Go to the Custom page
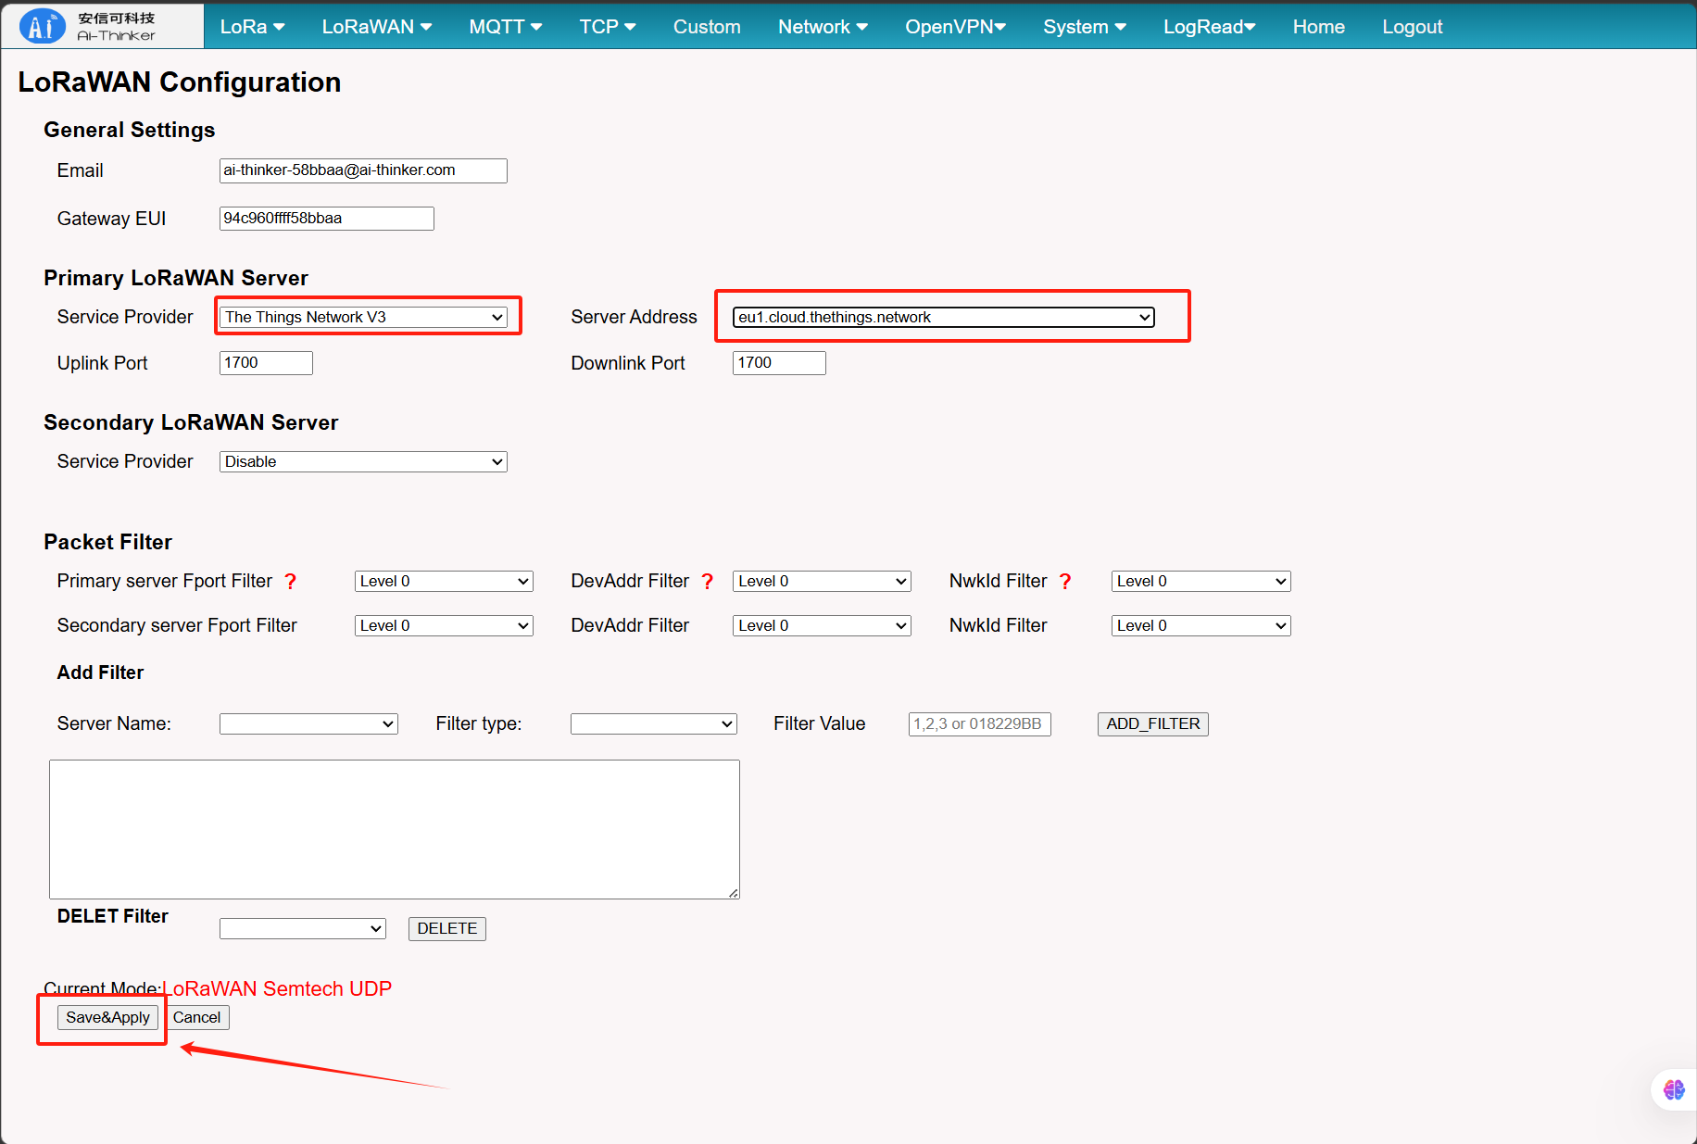The image size is (1697, 1144). [707, 27]
